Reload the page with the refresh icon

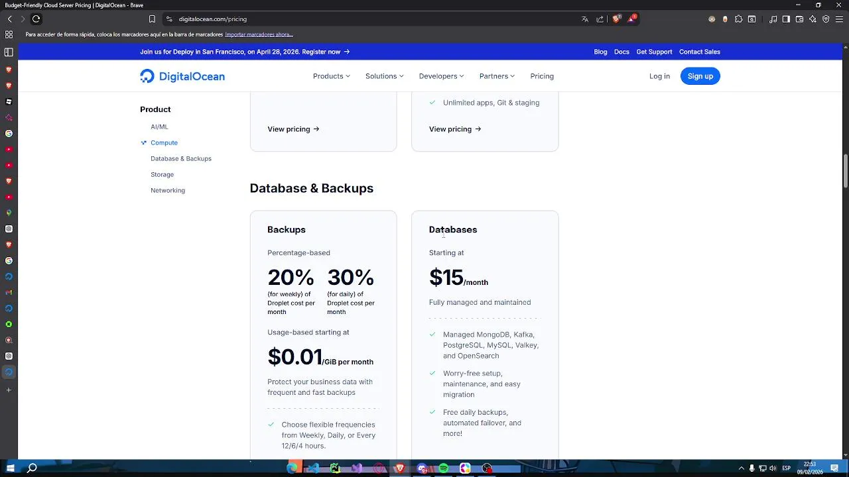pyautogui.click(x=36, y=19)
